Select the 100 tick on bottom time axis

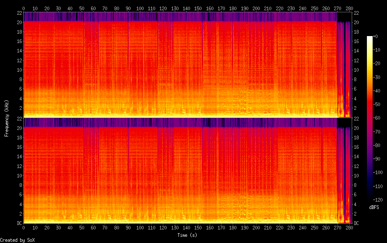pyautogui.click(x=140, y=228)
